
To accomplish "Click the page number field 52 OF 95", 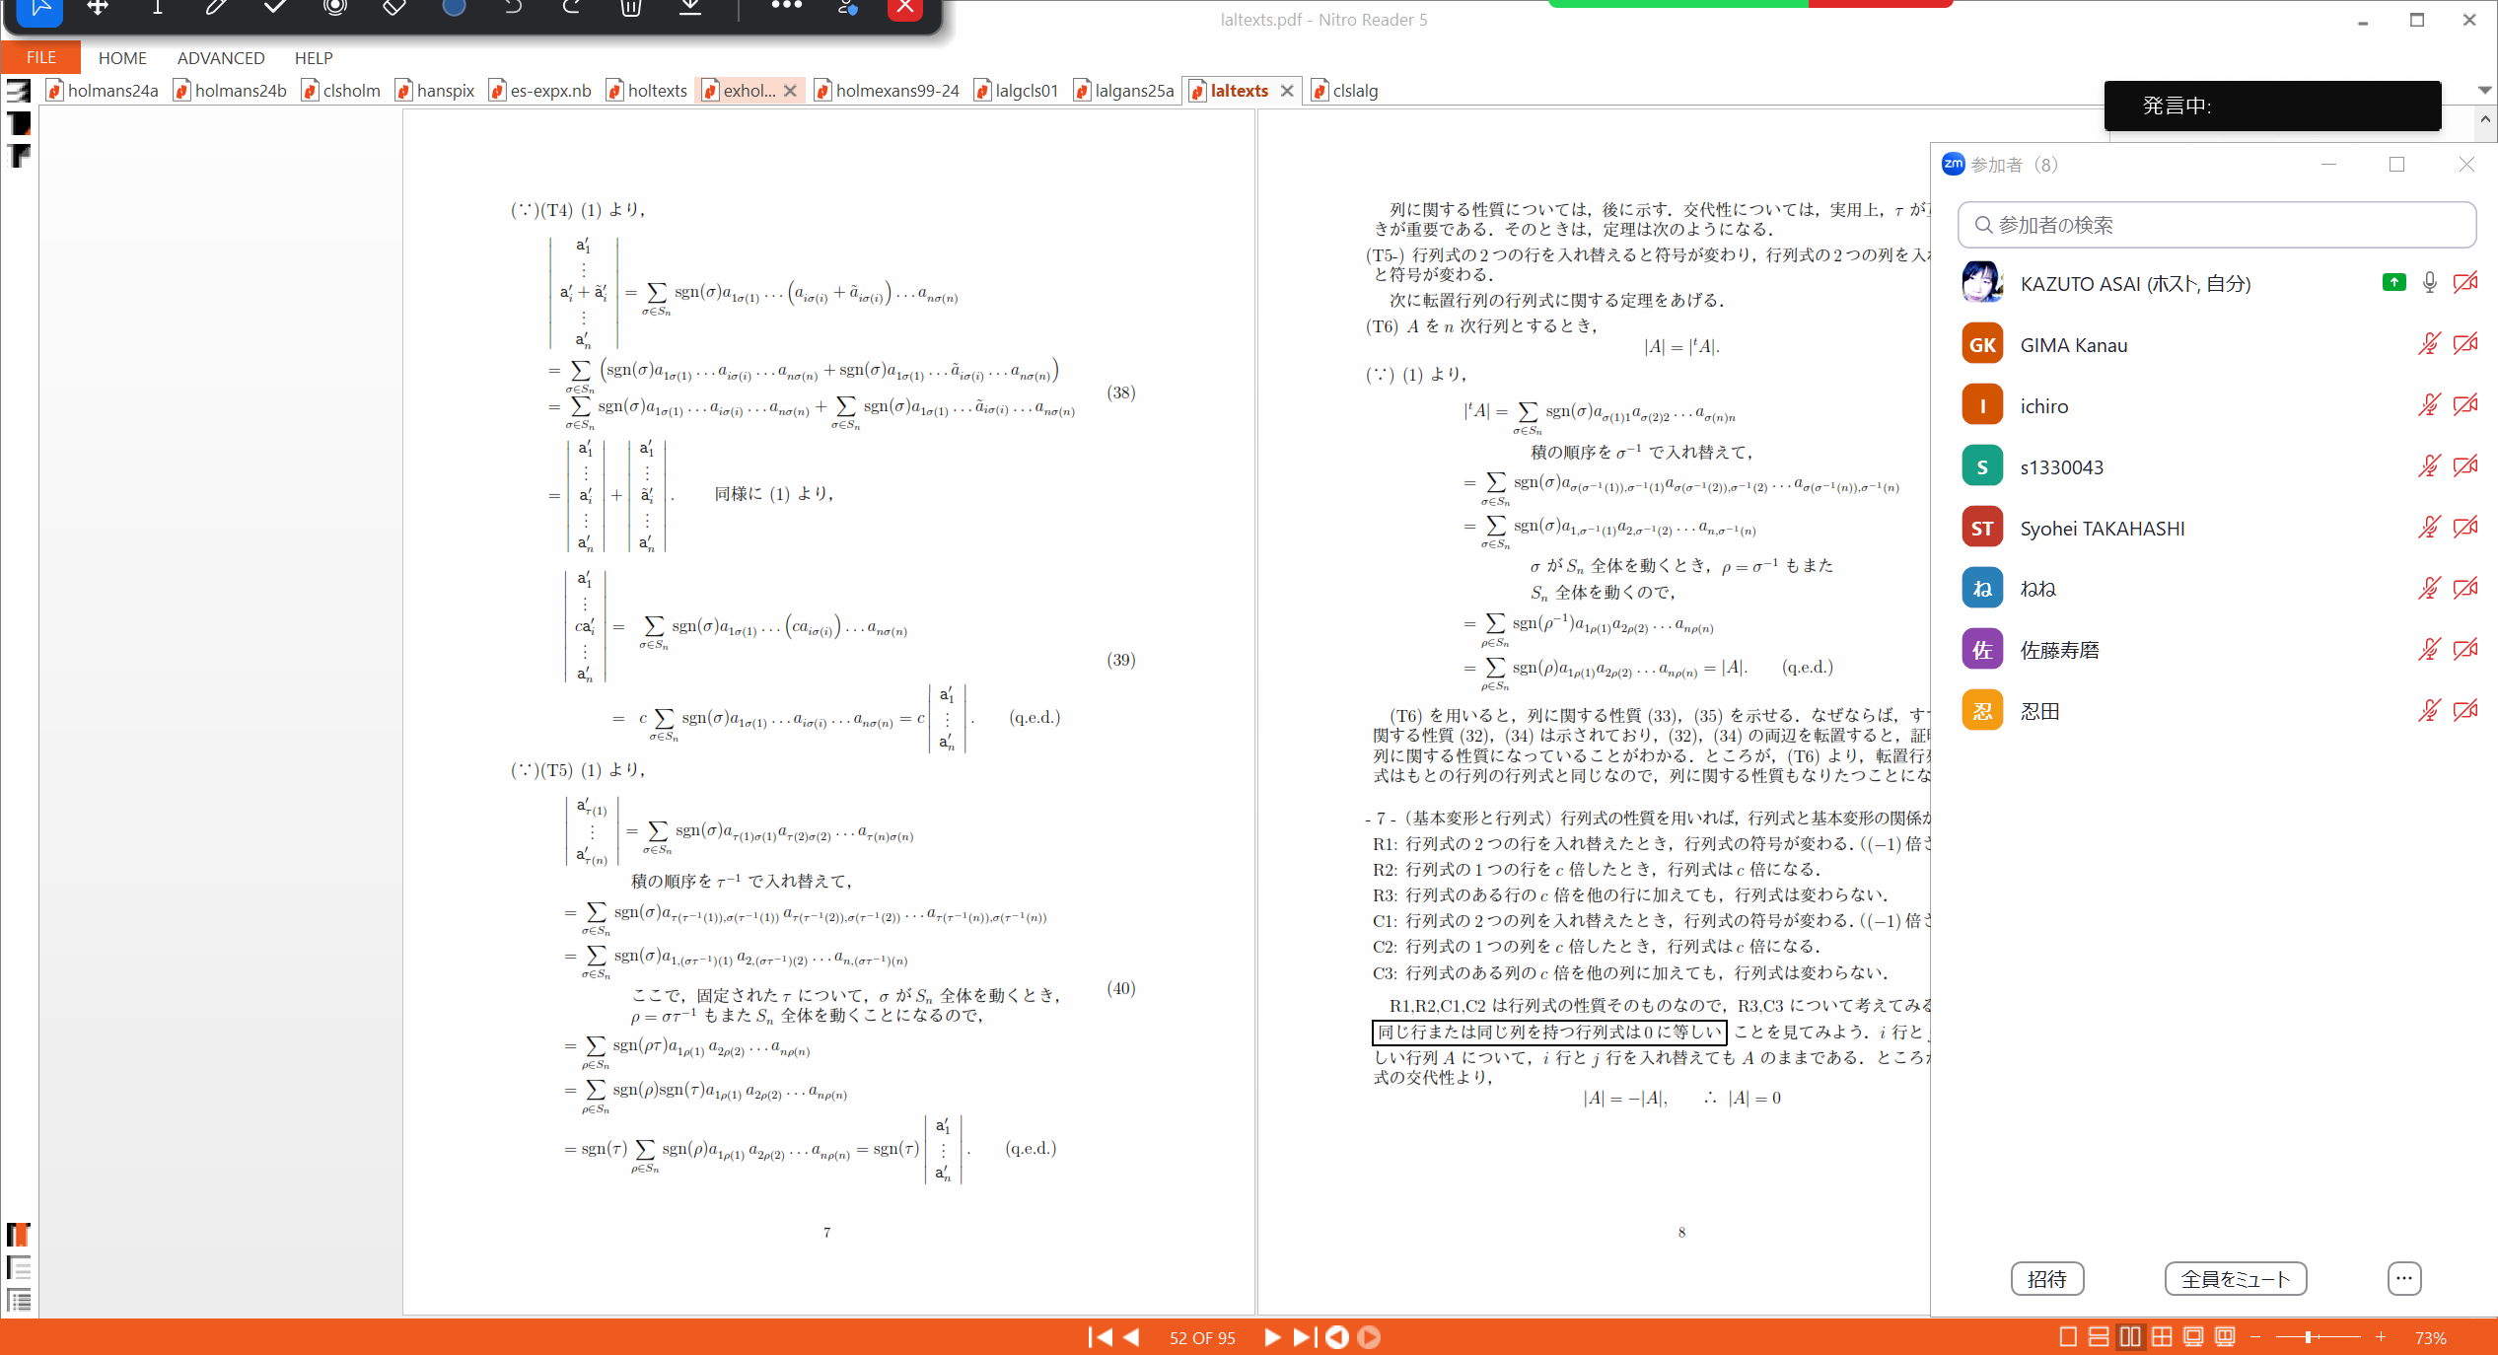I will tap(1202, 1338).
